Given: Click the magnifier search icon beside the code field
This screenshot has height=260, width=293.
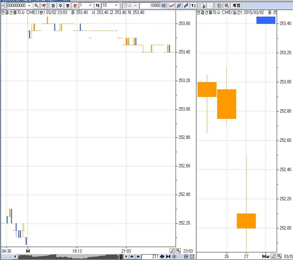Looking at the screenshot, I should tap(37, 6).
